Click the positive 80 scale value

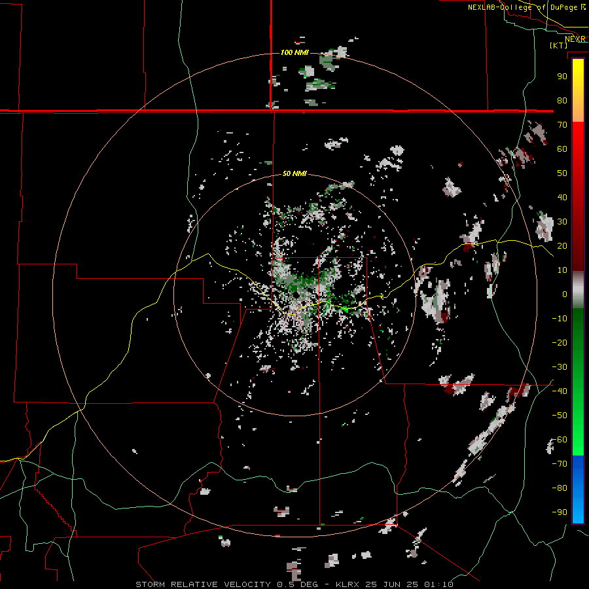pyautogui.click(x=562, y=100)
